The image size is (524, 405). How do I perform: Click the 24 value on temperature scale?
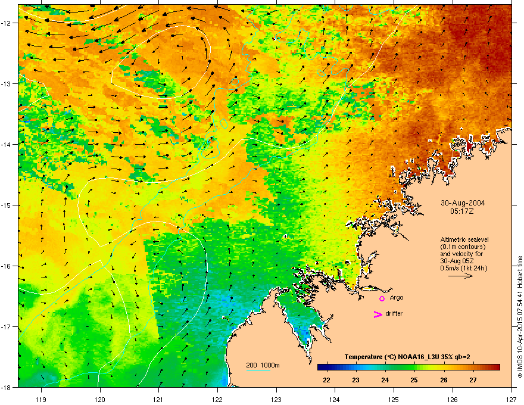[385, 380]
